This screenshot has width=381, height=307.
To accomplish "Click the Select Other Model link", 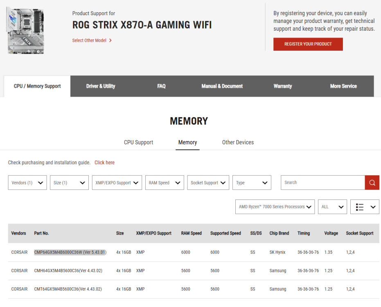I will (92, 41).
